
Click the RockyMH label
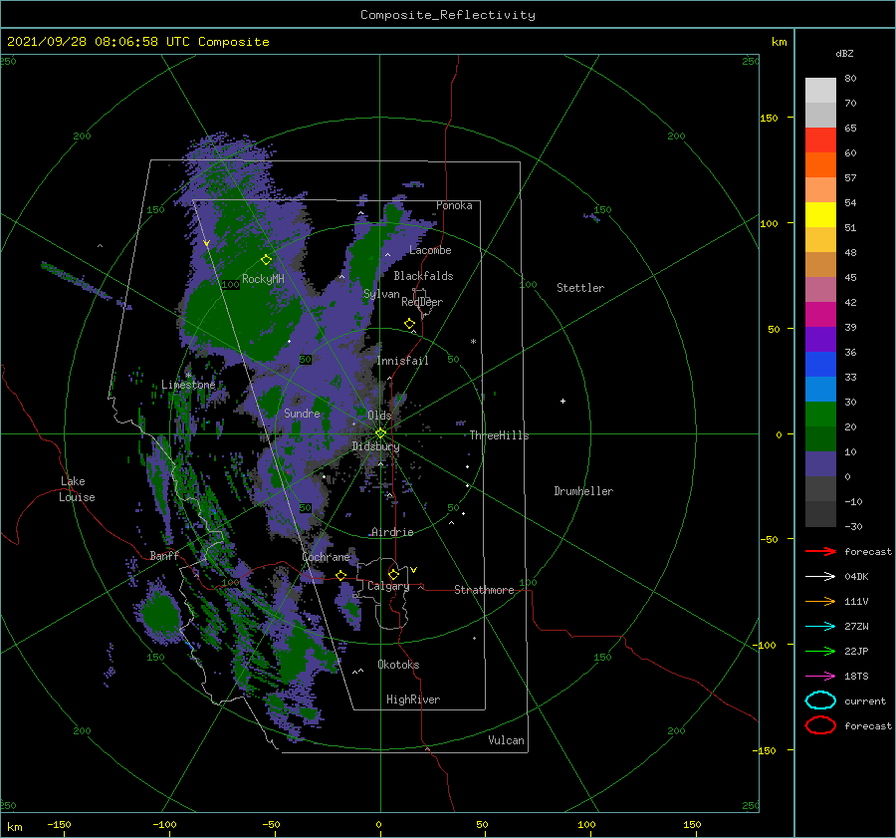263,279
